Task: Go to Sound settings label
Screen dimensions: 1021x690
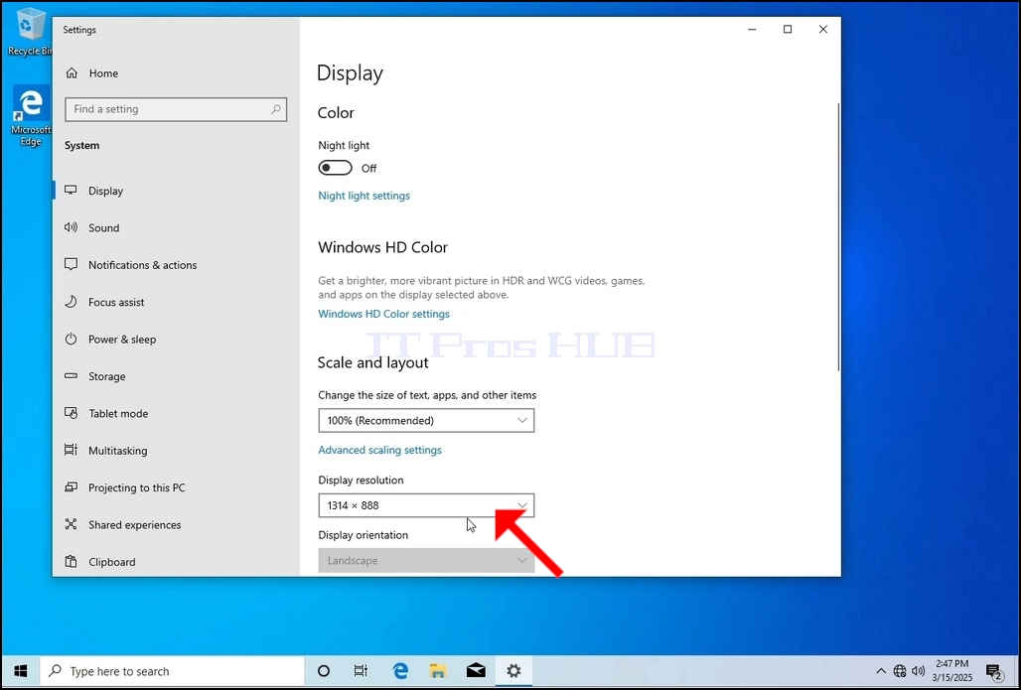Action: [x=104, y=227]
